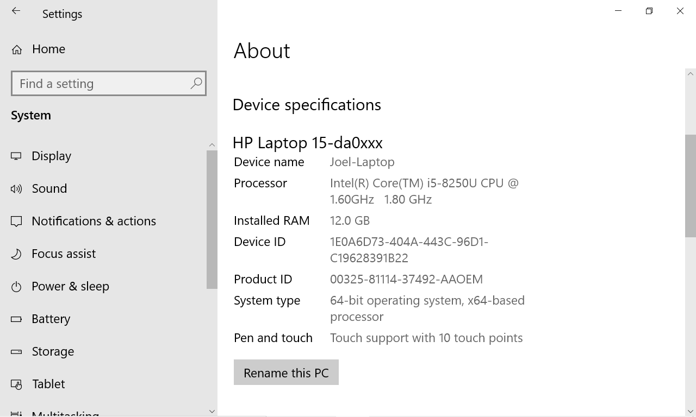Image resolution: width=696 pixels, height=417 pixels.
Task: Restore down the Settings window
Action: [649, 11]
